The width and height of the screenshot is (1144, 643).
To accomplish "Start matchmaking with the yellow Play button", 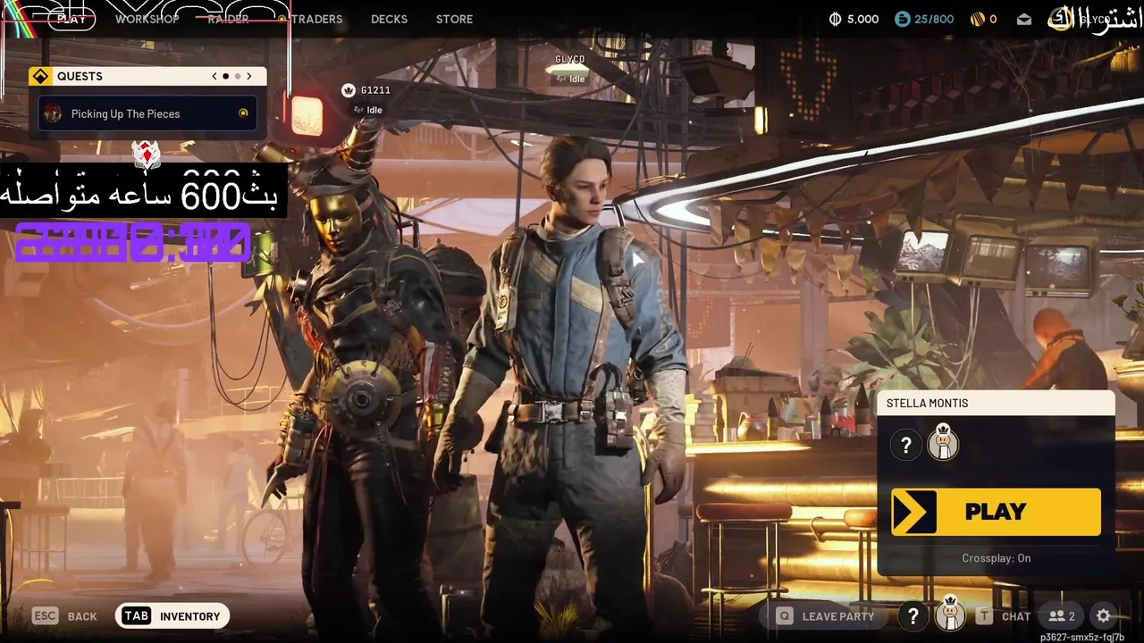I will click(996, 512).
